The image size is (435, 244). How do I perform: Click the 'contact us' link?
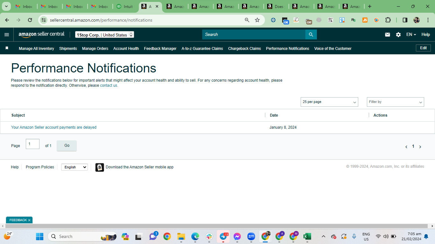[x=109, y=85]
